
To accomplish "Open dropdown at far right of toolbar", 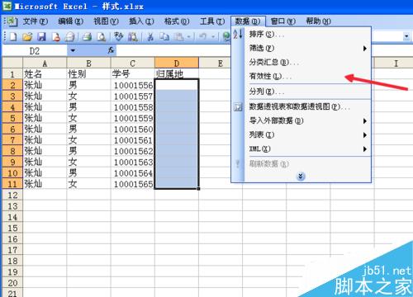I will point(406,36).
